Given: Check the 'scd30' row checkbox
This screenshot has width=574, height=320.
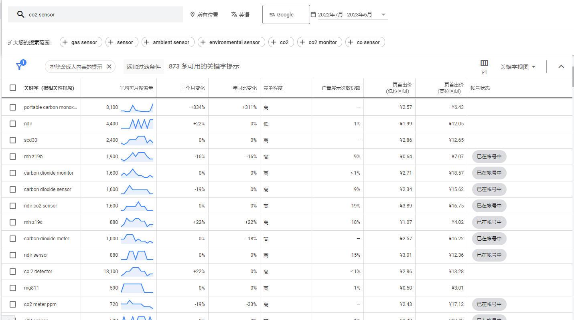Looking at the screenshot, I should [13, 140].
